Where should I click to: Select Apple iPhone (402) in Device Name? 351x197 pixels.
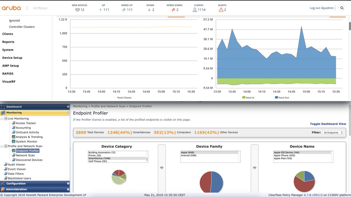[302, 155]
